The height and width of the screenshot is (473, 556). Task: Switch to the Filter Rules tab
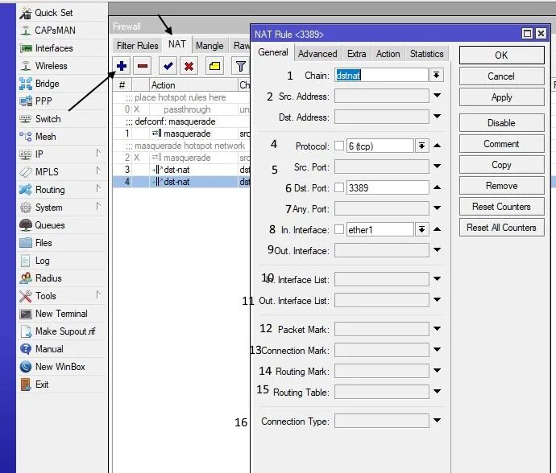137,46
